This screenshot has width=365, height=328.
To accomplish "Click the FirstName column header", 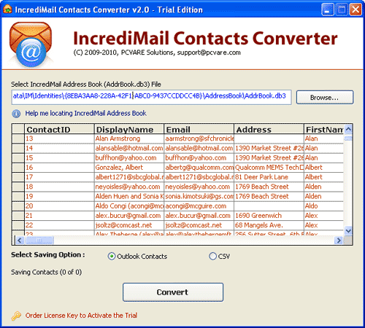I will click(x=323, y=129).
